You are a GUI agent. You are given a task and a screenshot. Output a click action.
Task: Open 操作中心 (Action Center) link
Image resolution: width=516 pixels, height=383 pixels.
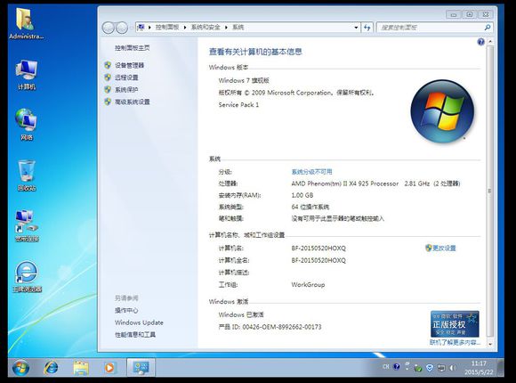tap(126, 310)
